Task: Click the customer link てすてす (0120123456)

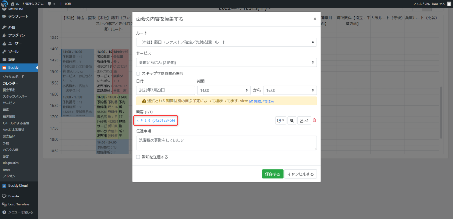Action: pyautogui.click(x=156, y=120)
